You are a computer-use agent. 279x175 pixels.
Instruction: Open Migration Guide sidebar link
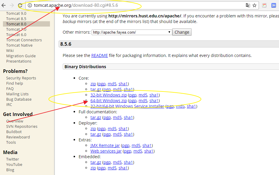coord(21,56)
